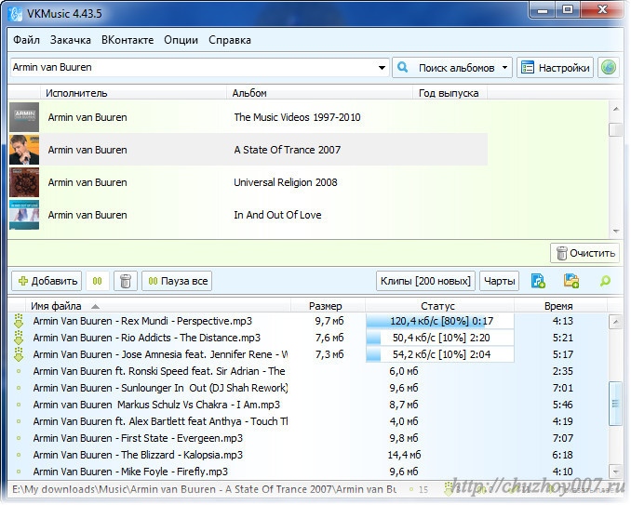Click the pause icon button beside Добавить

97,281
